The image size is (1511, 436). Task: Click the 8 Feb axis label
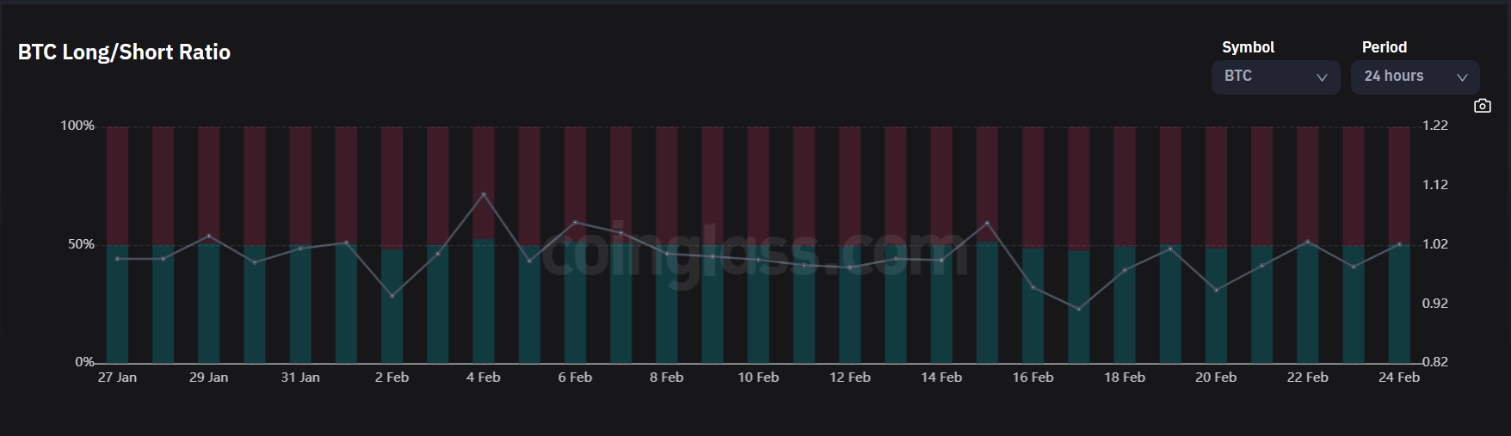point(667,378)
